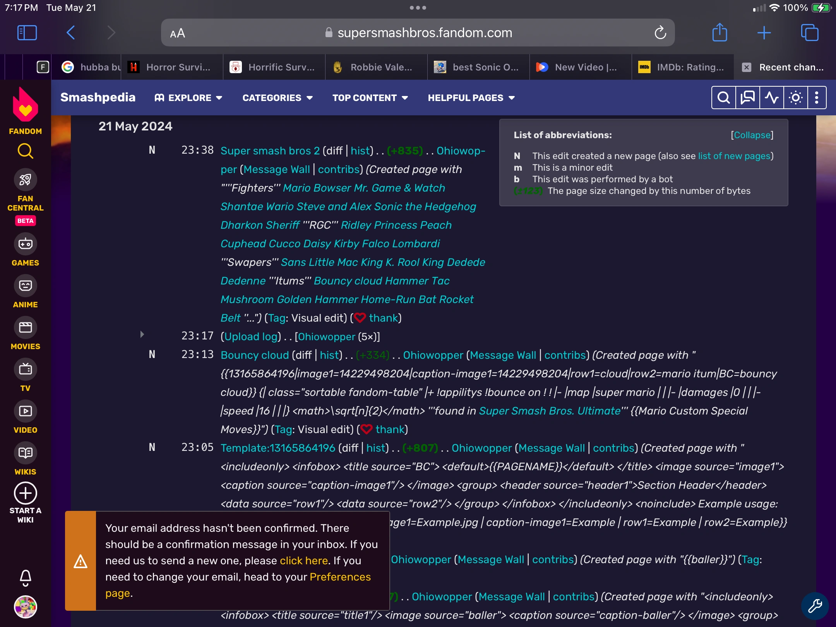Open the Games controller icon
This screenshot has width=836, height=627.
(x=25, y=244)
